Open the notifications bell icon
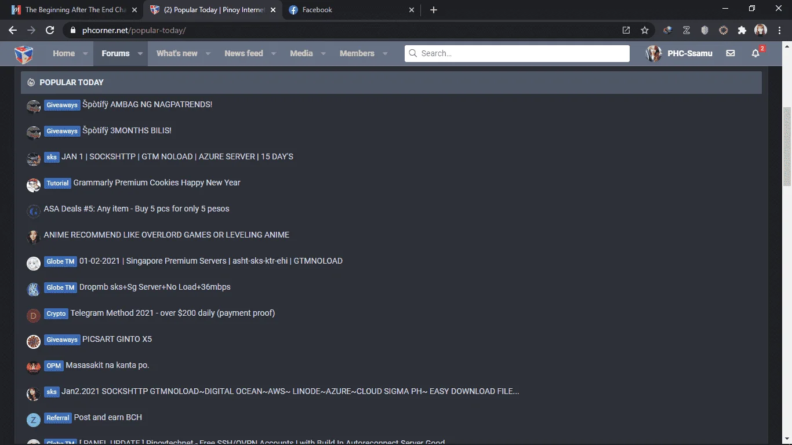 click(755, 53)
